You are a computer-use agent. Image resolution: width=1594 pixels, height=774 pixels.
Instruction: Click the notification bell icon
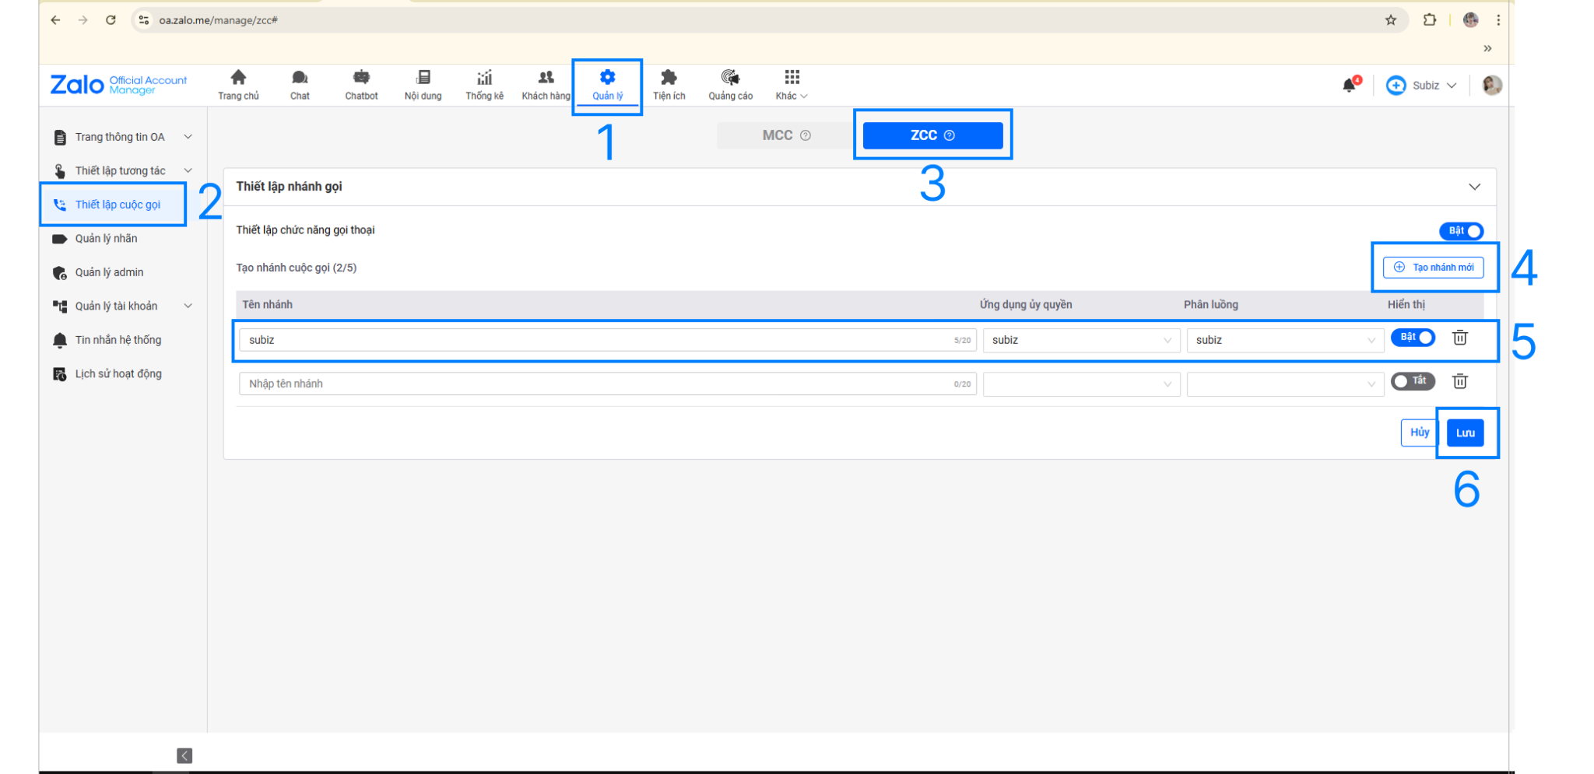[1350, 86]
